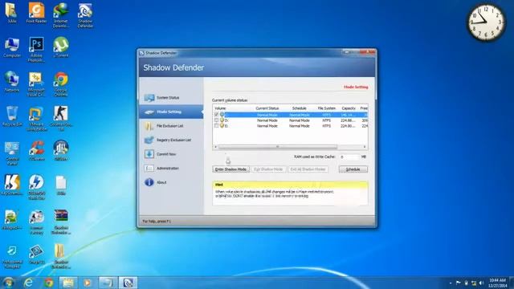Click the Schedule button

[x=353, y=169]
